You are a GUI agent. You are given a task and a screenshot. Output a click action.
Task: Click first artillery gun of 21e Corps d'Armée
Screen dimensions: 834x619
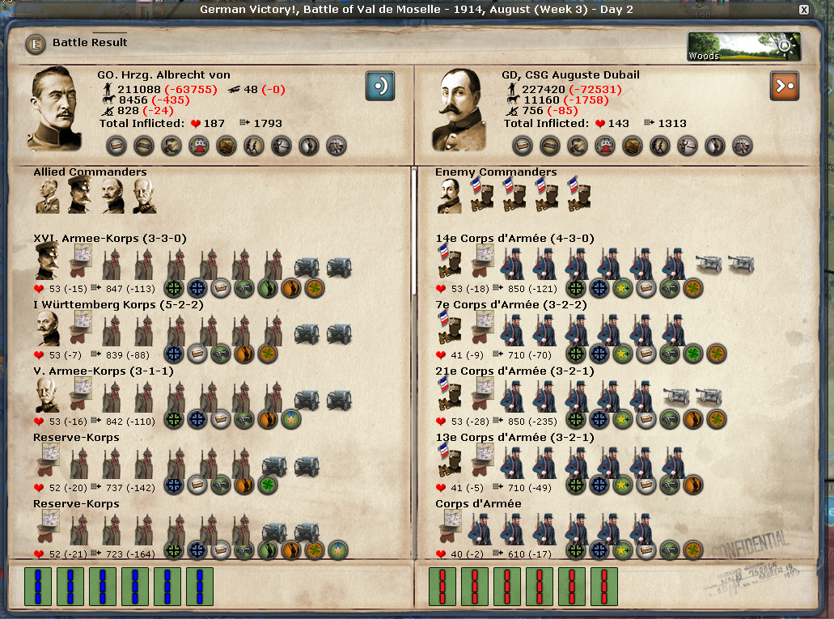coord(676,396)
